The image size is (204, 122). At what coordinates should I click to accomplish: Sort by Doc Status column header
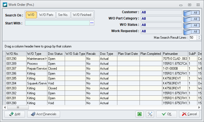(56, 54)
